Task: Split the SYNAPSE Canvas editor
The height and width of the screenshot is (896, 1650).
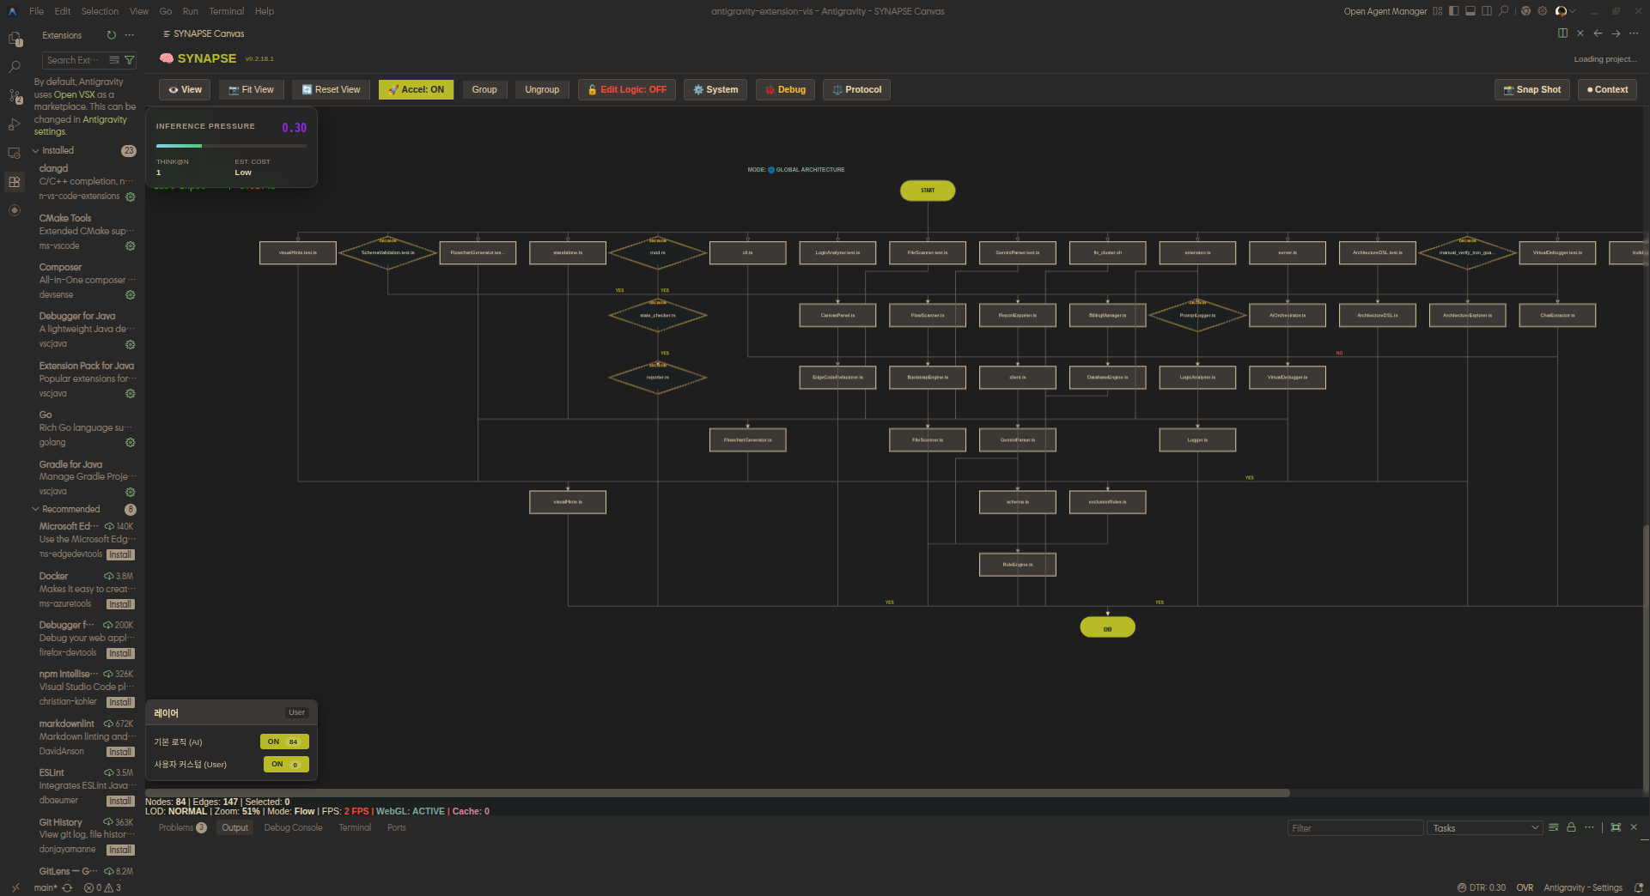Action: 1562,33
